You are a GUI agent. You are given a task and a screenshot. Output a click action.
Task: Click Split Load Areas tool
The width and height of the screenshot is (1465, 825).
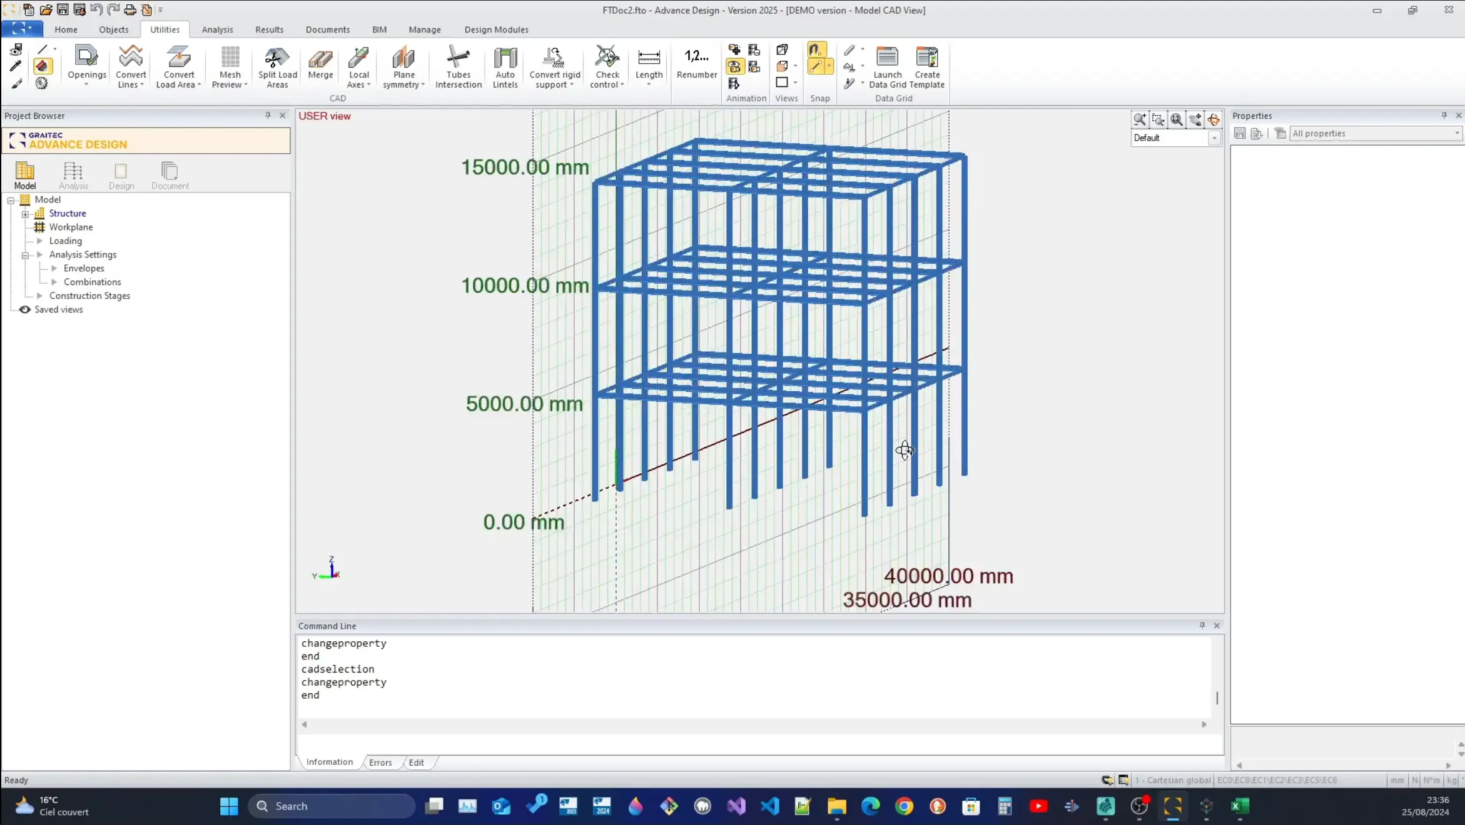[x=277, y=65]
